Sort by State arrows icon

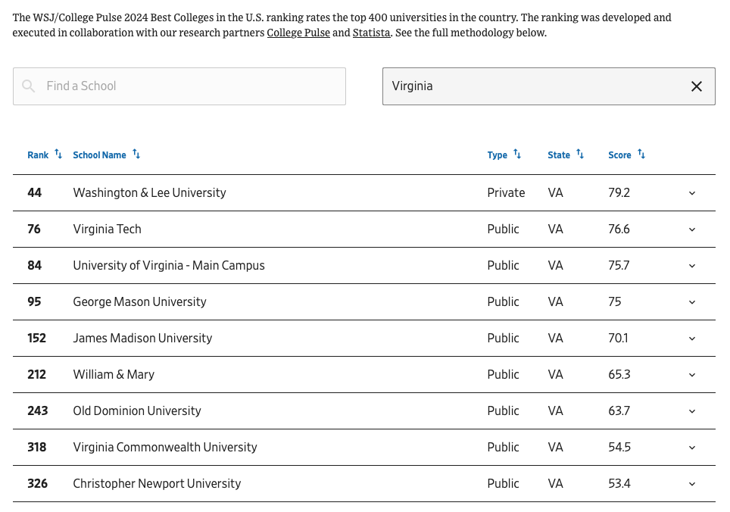tap(580, 154)
